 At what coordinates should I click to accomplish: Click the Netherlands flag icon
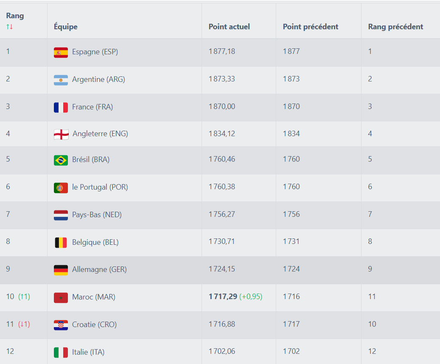60,215
